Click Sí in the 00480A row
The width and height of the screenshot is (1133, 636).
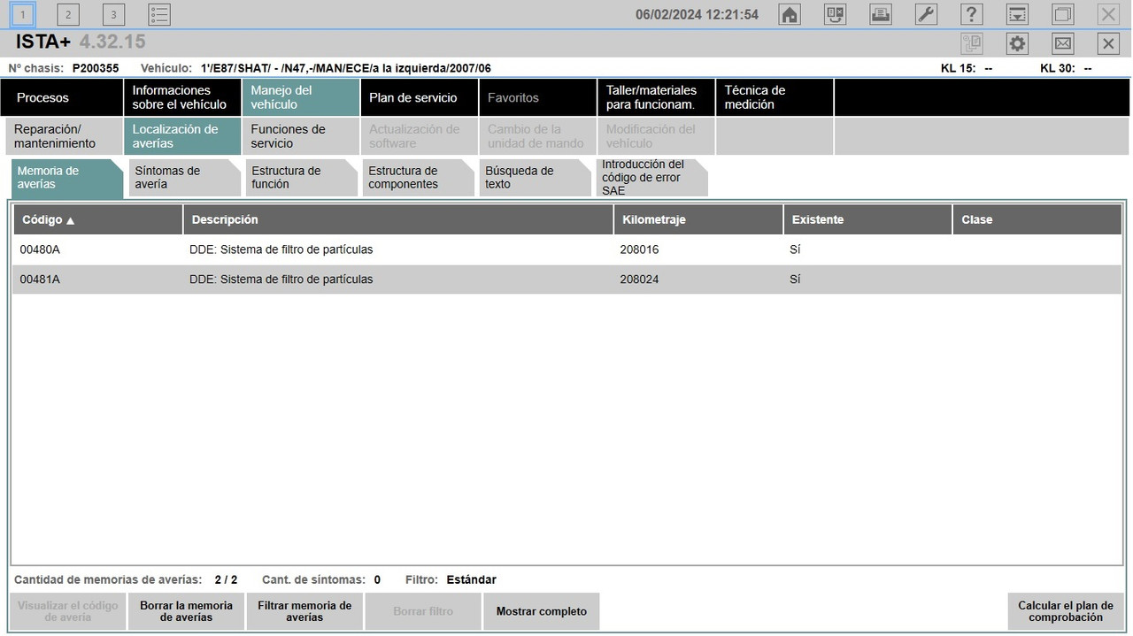795,249
